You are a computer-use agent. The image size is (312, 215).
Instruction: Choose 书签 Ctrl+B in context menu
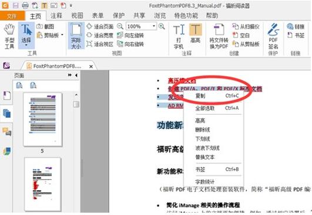point(213,169)
